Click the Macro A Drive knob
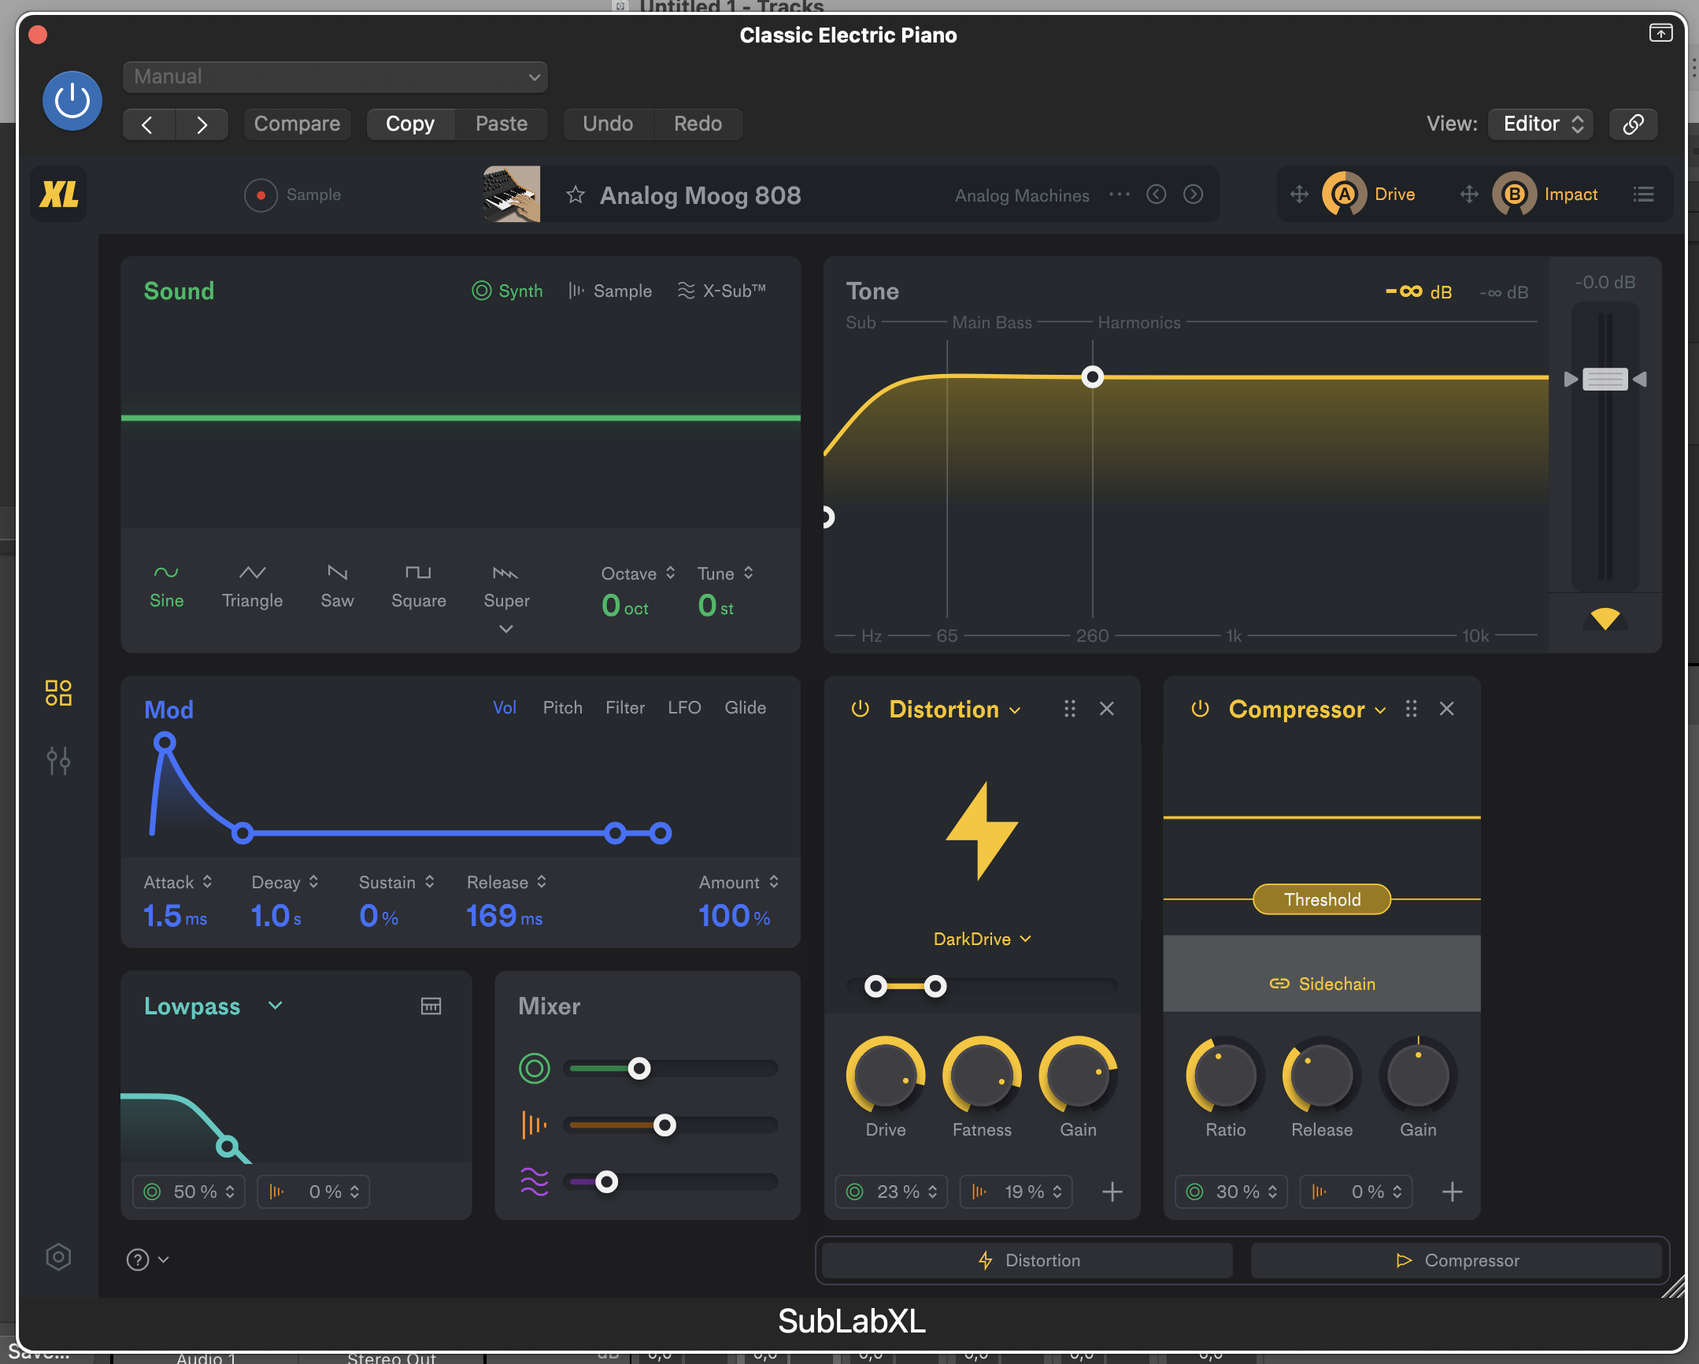Viewport: 1699px width, 1364px height. tap(1345, 194)
